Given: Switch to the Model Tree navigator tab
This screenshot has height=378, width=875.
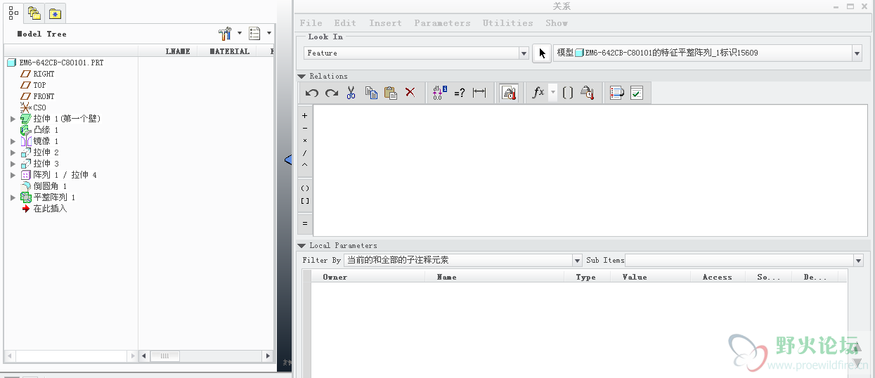Looking at the screenshot, I should 13,13.
